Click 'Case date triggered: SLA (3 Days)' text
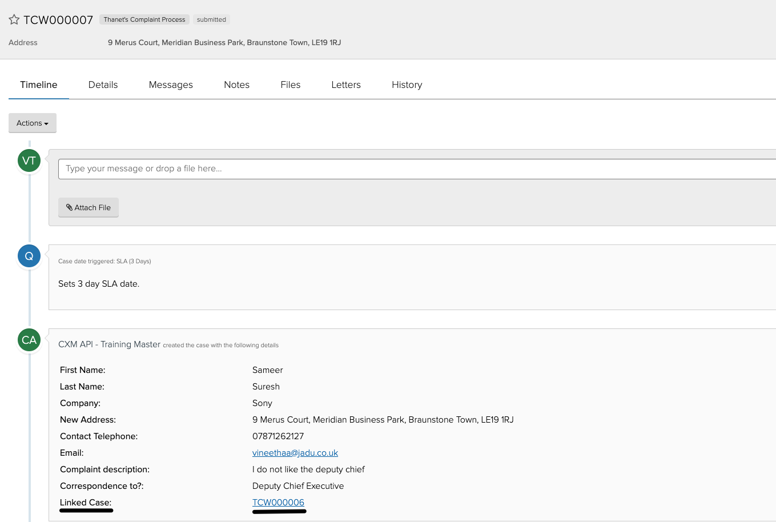Viewport: 776px width, 522px height. point(104,261)
